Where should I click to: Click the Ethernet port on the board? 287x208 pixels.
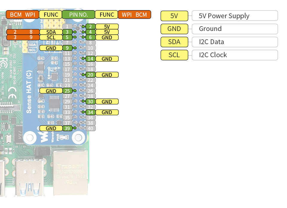click(71, 173)
